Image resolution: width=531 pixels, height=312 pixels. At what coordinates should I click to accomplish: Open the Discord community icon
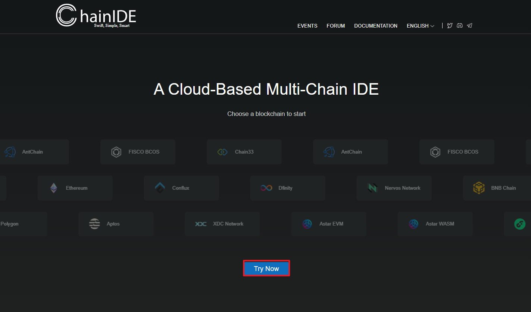tap(460, 26)
